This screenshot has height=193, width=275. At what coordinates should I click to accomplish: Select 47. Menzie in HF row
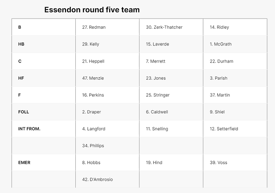93,78
